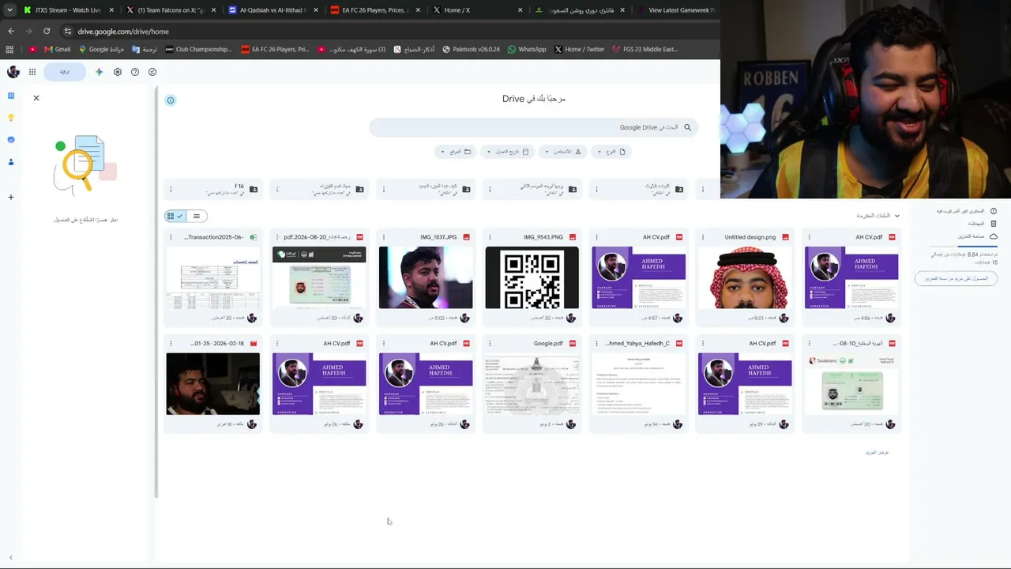Expand the Drive side panel arrow
The image size is (1011, 569).
click(x=11, y=557)
